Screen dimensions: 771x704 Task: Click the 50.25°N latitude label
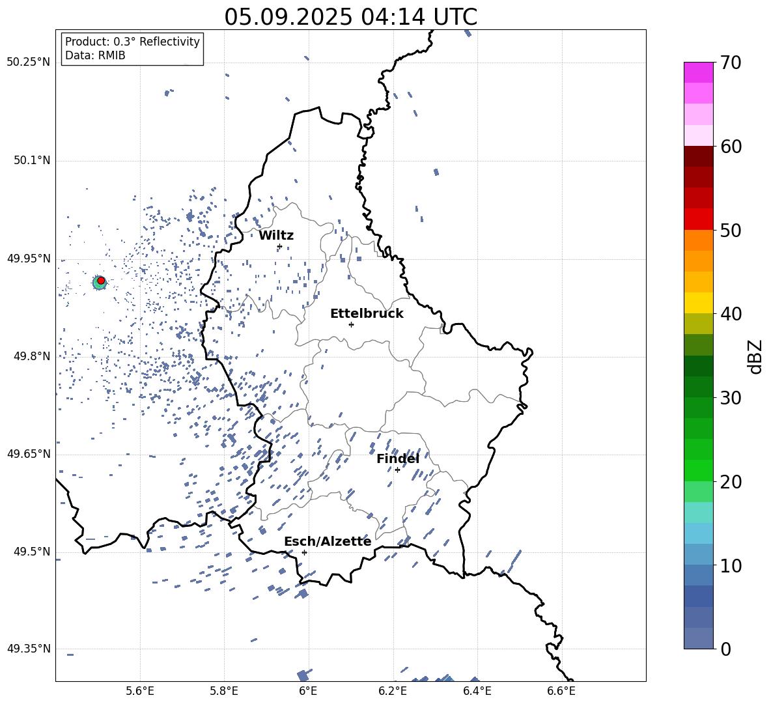point(28,63)
